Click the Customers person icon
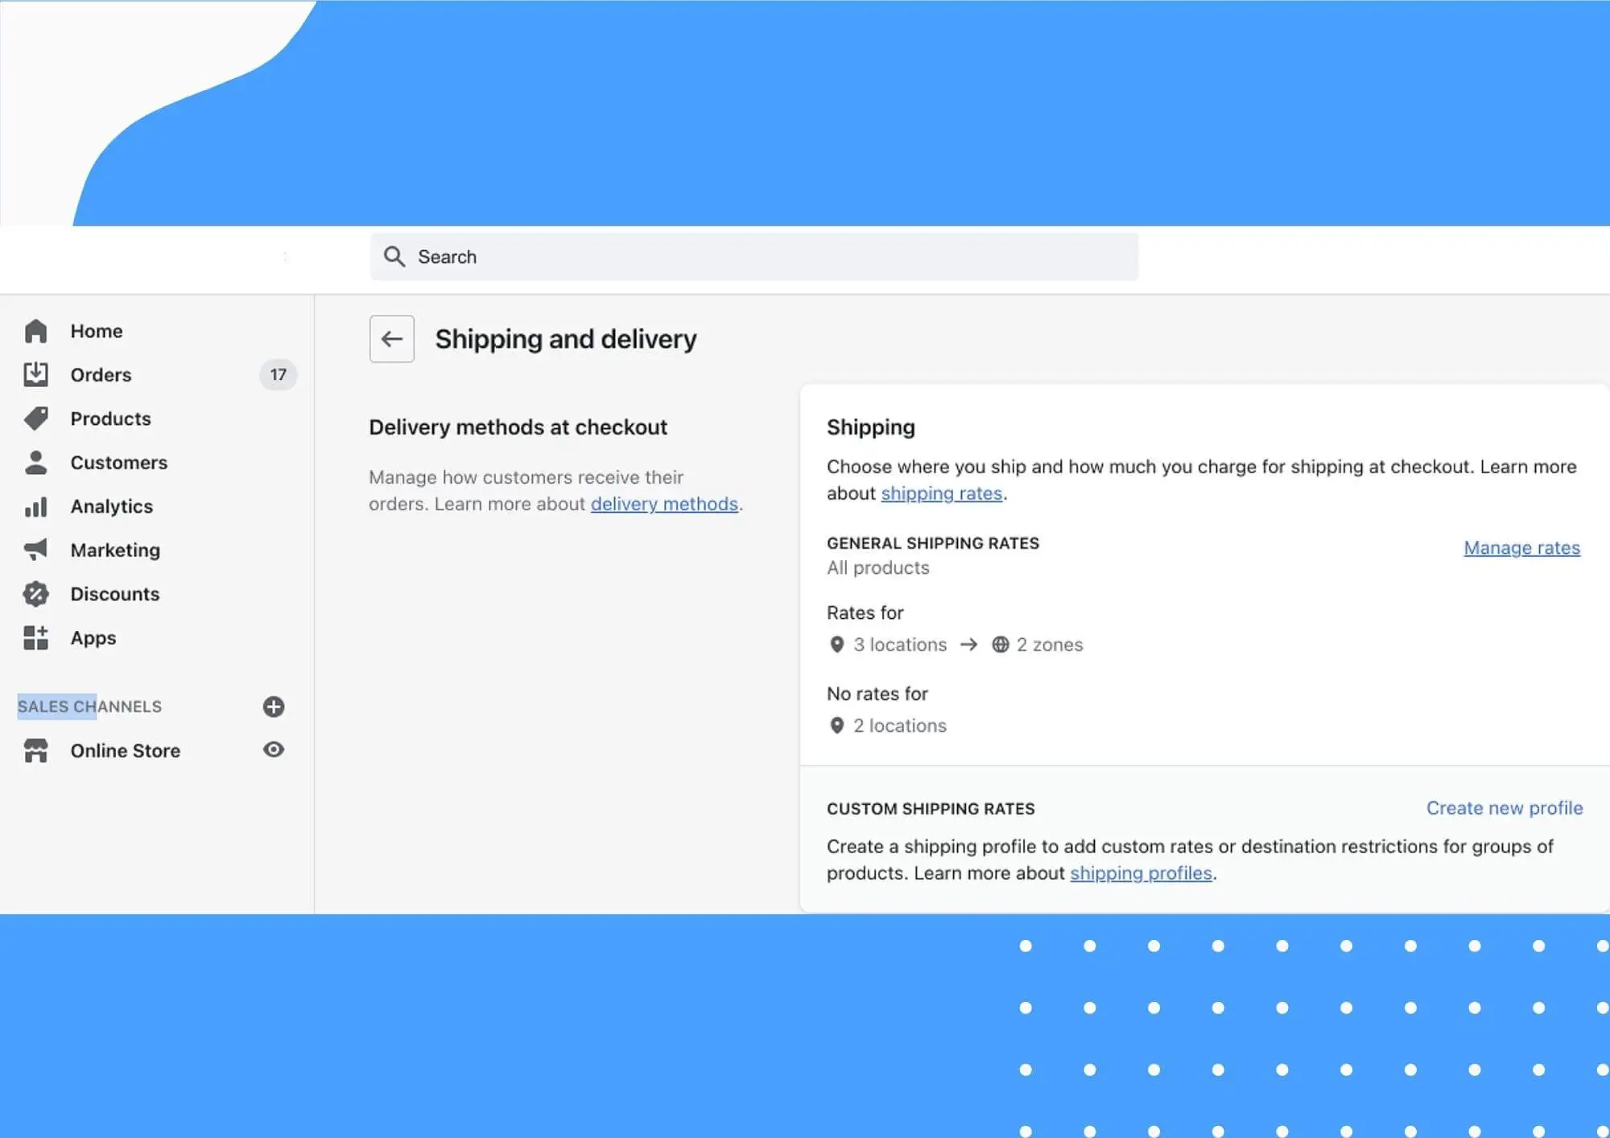Screen dimensions: 1610x1138 pos(35,462)
